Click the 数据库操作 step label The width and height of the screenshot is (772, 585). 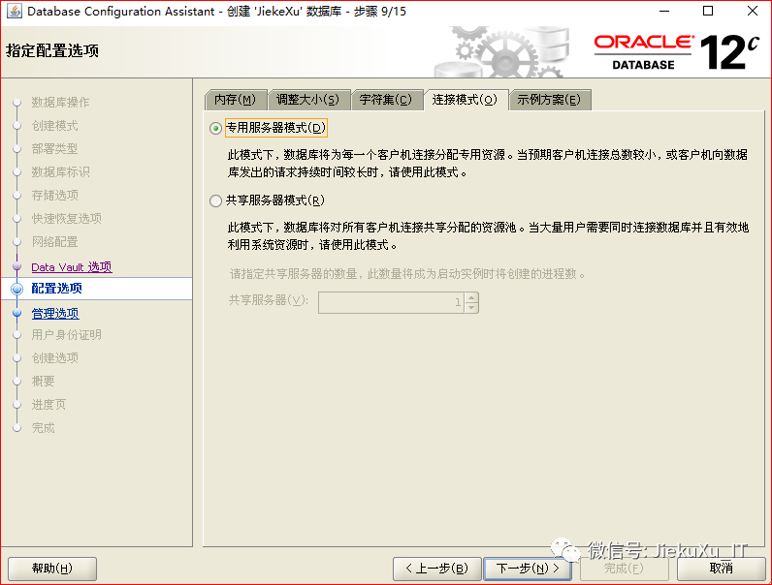60,103
